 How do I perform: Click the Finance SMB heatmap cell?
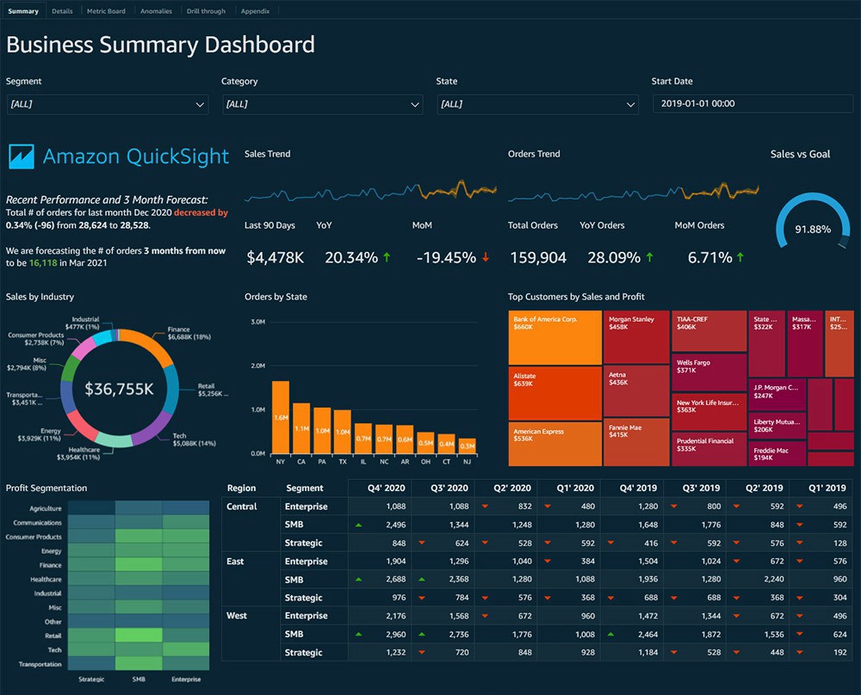[139, 564]
